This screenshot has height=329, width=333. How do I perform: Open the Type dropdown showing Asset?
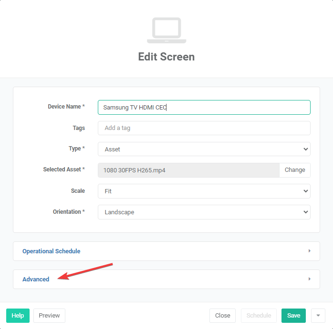(204, 149)
